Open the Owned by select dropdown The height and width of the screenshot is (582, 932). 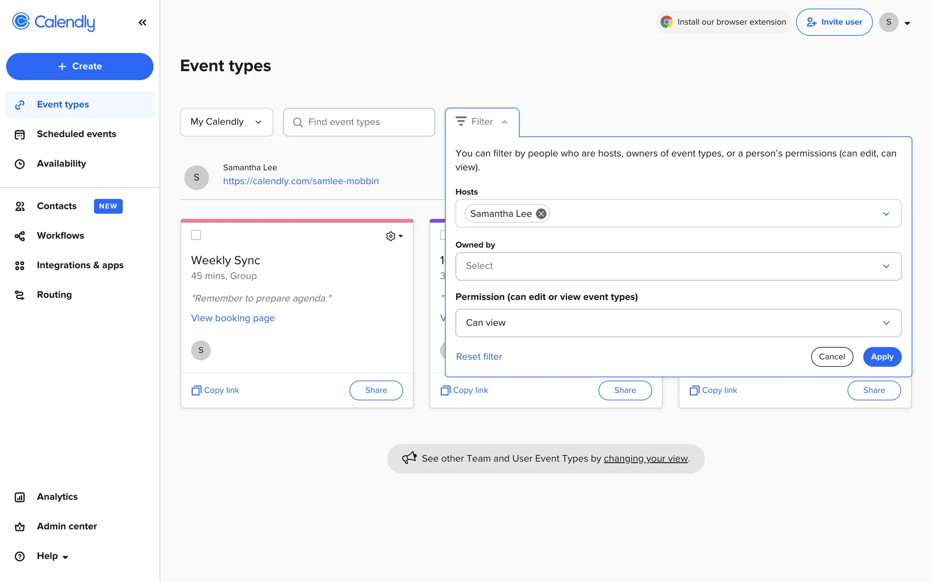tap(678, 266)
